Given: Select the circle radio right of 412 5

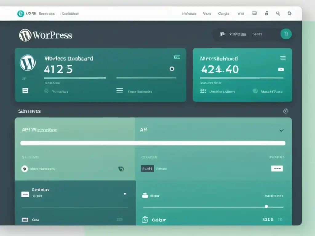Looking at the screenshot, I should pyautogui.click(x=172, y=69).
